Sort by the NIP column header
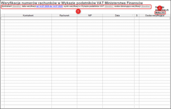The image size is (171, 109). click(90, 15)
